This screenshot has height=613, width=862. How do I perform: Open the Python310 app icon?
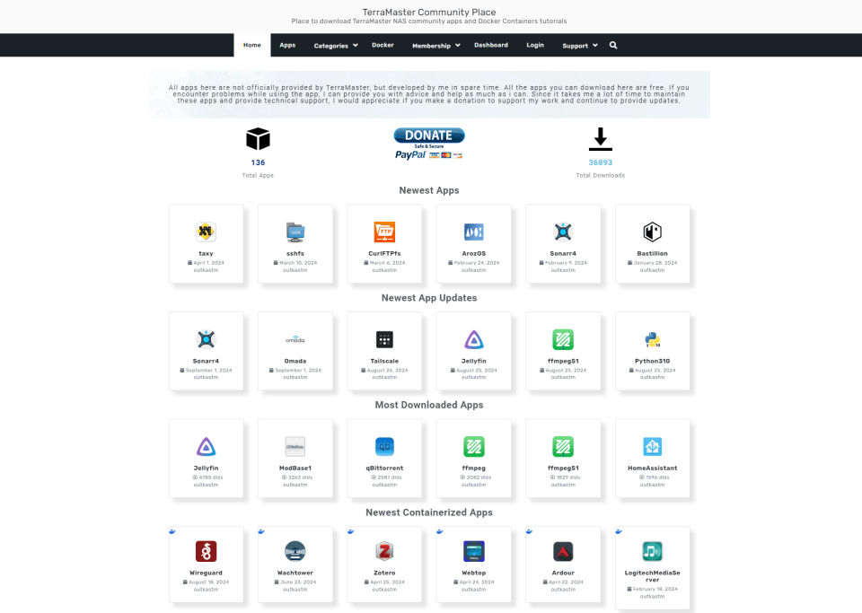[x=653, y=339]
